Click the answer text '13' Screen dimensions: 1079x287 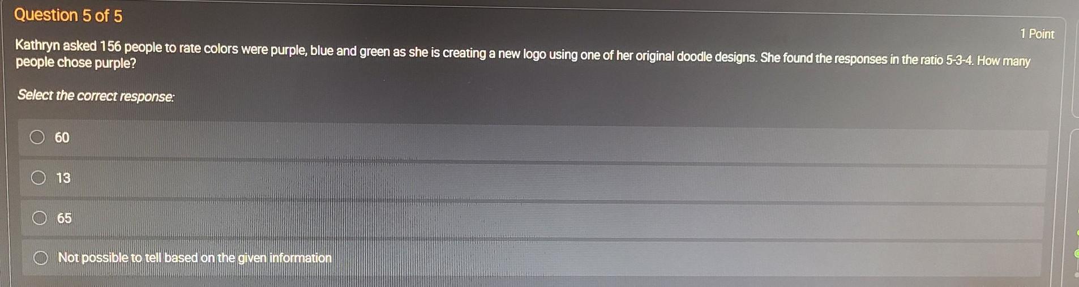coord(63,178)
